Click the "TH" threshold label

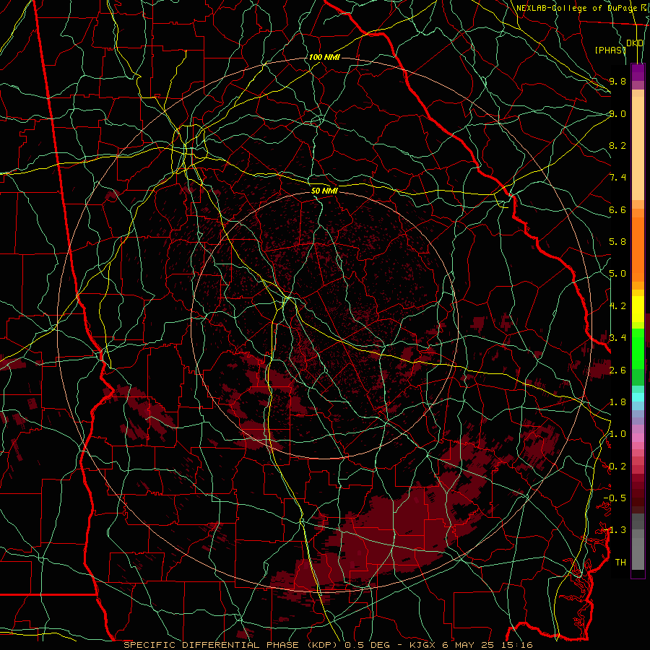tap(620, 562)
